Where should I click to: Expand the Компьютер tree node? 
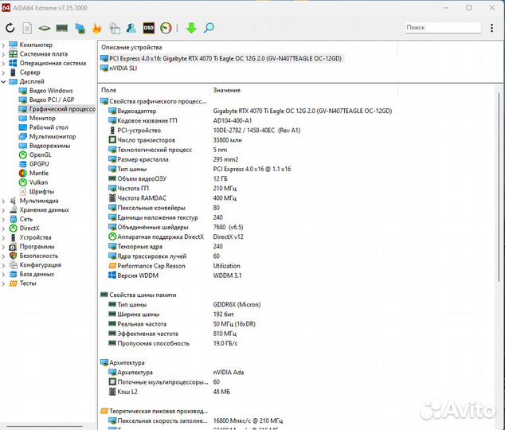pos(4,45)
